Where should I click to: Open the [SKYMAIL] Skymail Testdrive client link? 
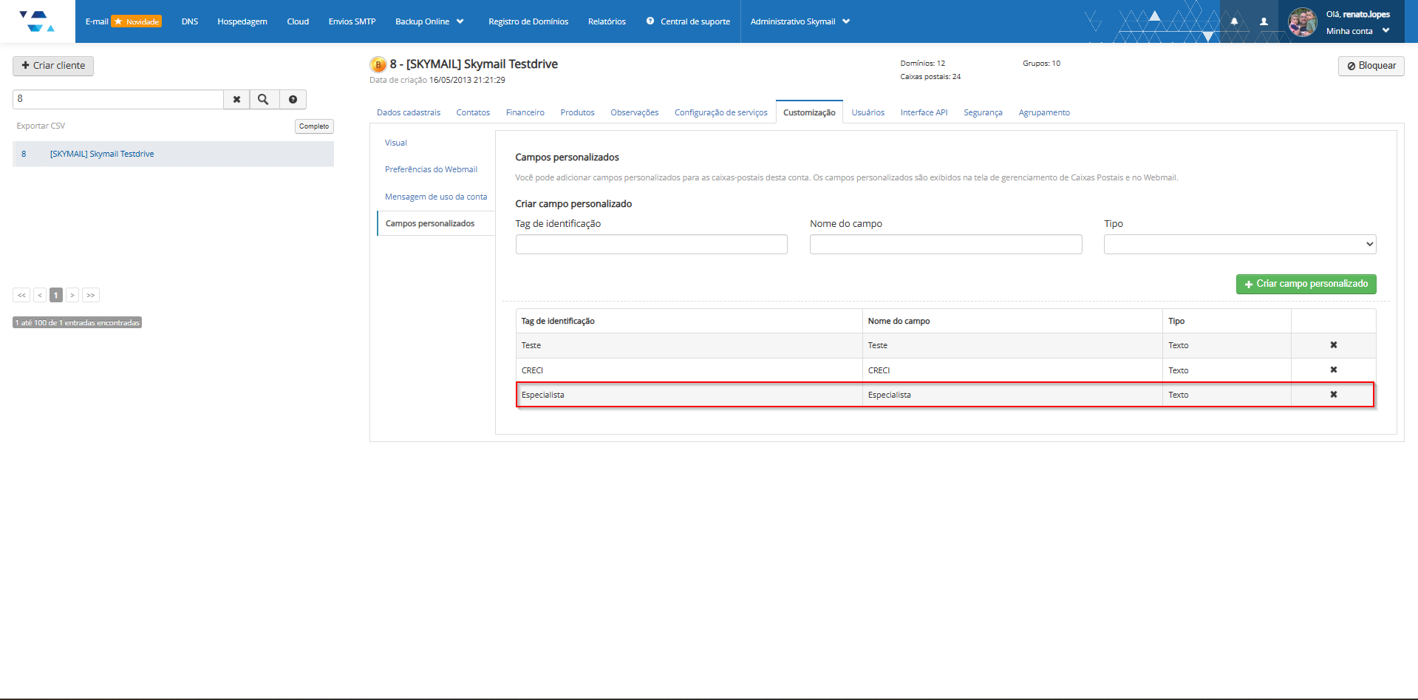pyautogui.click(x=102, y=154)
